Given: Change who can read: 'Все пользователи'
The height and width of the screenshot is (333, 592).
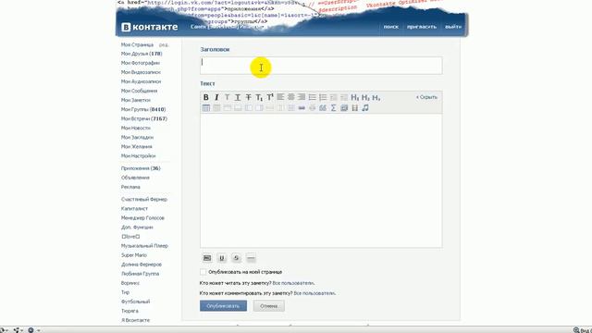Looking at the screenshot, I should [x=293, y=283].
